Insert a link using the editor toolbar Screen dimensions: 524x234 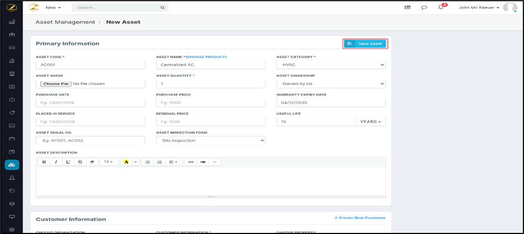point(191,162)
